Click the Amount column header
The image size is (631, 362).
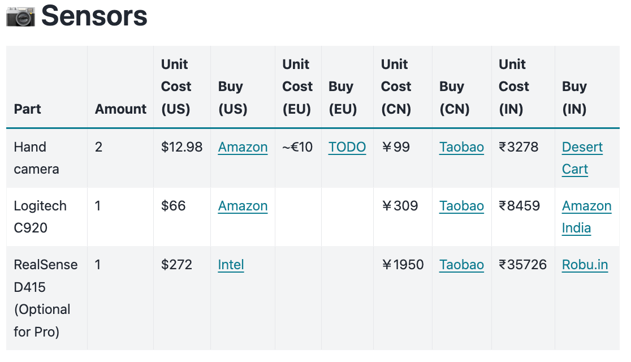(120, 109)
